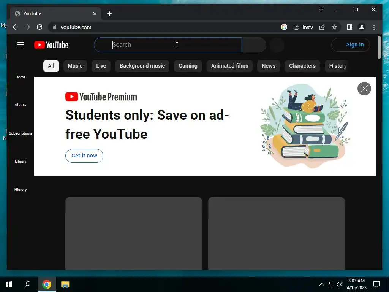Select the Background music chip
The height and width of the screenshot is (292, 389).
[142, 66]
